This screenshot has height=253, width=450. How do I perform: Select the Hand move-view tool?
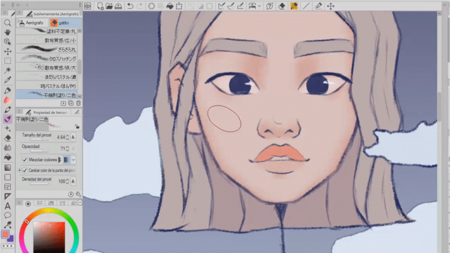[x=8, y=32]
